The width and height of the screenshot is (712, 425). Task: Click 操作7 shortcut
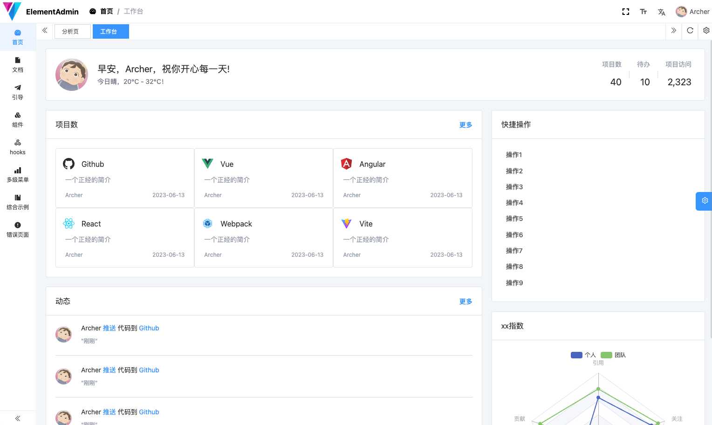pos(514,251)
